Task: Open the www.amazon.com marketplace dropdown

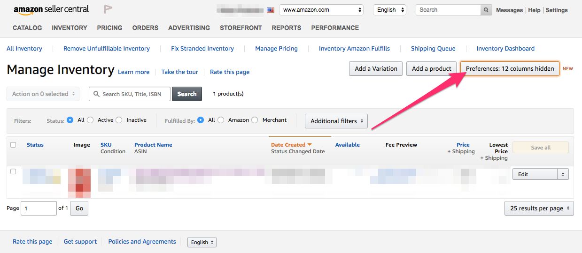Action: [321, 10]
